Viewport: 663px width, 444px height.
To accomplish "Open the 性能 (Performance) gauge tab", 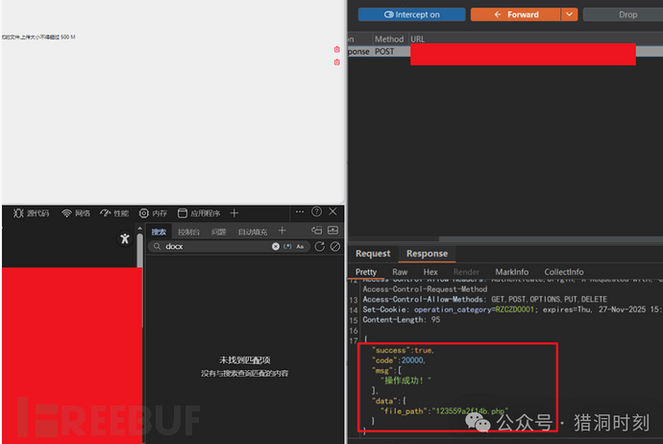I will click(x=113, y=212).
